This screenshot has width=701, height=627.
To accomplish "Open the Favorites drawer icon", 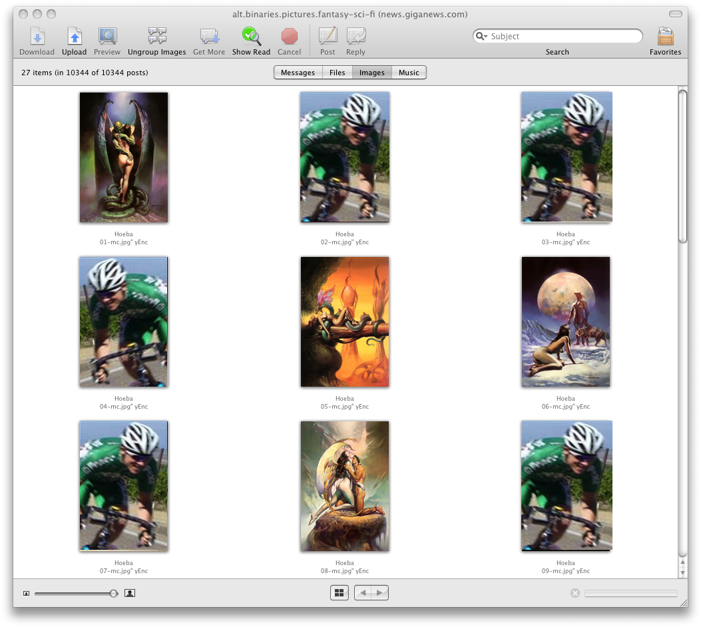I will [665, 36].
